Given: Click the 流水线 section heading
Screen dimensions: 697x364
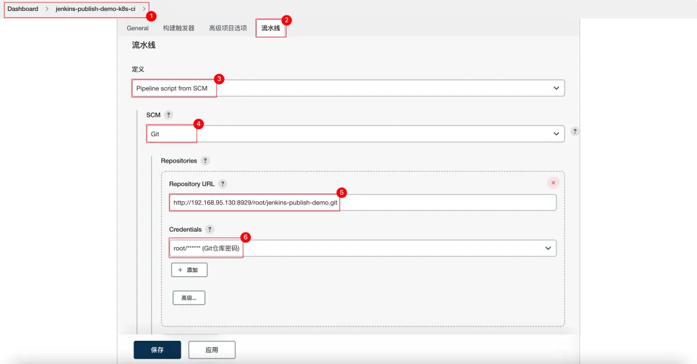Looking at the screenshot, I should (143, 45).
